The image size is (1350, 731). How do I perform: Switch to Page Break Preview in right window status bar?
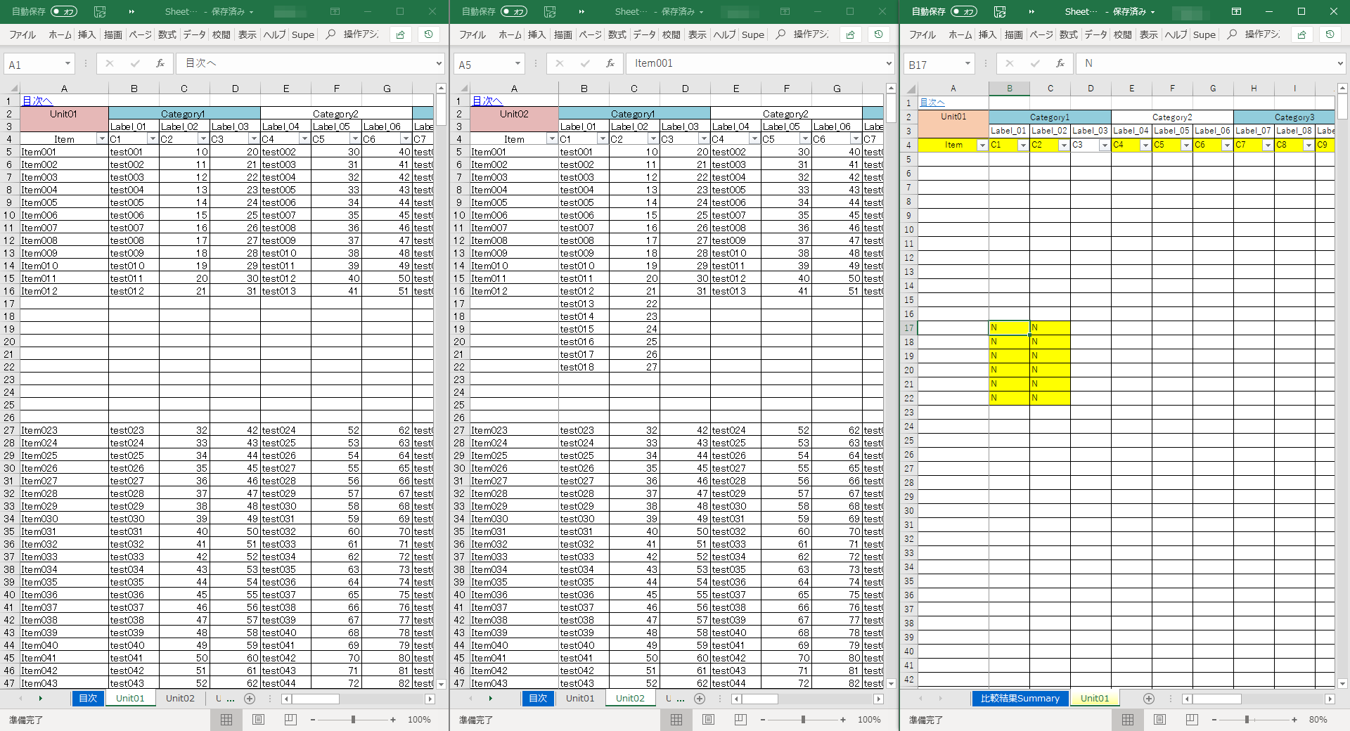(1192, 720)
